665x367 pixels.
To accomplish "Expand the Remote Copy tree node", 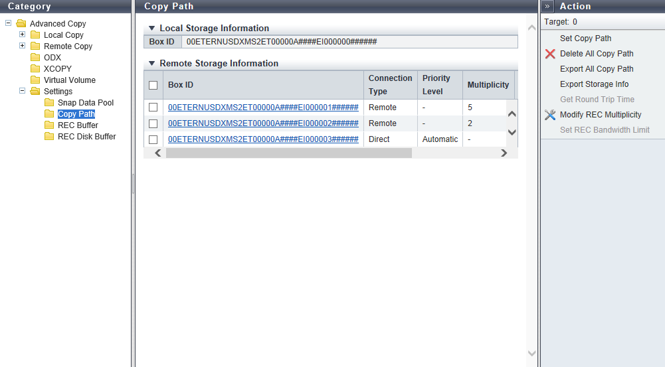I will [x=22, y=46].
